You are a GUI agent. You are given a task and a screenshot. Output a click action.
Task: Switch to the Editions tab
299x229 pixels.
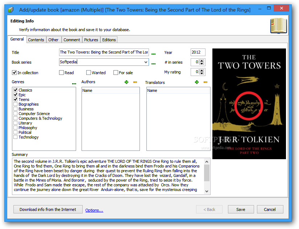tap(109, 40)
